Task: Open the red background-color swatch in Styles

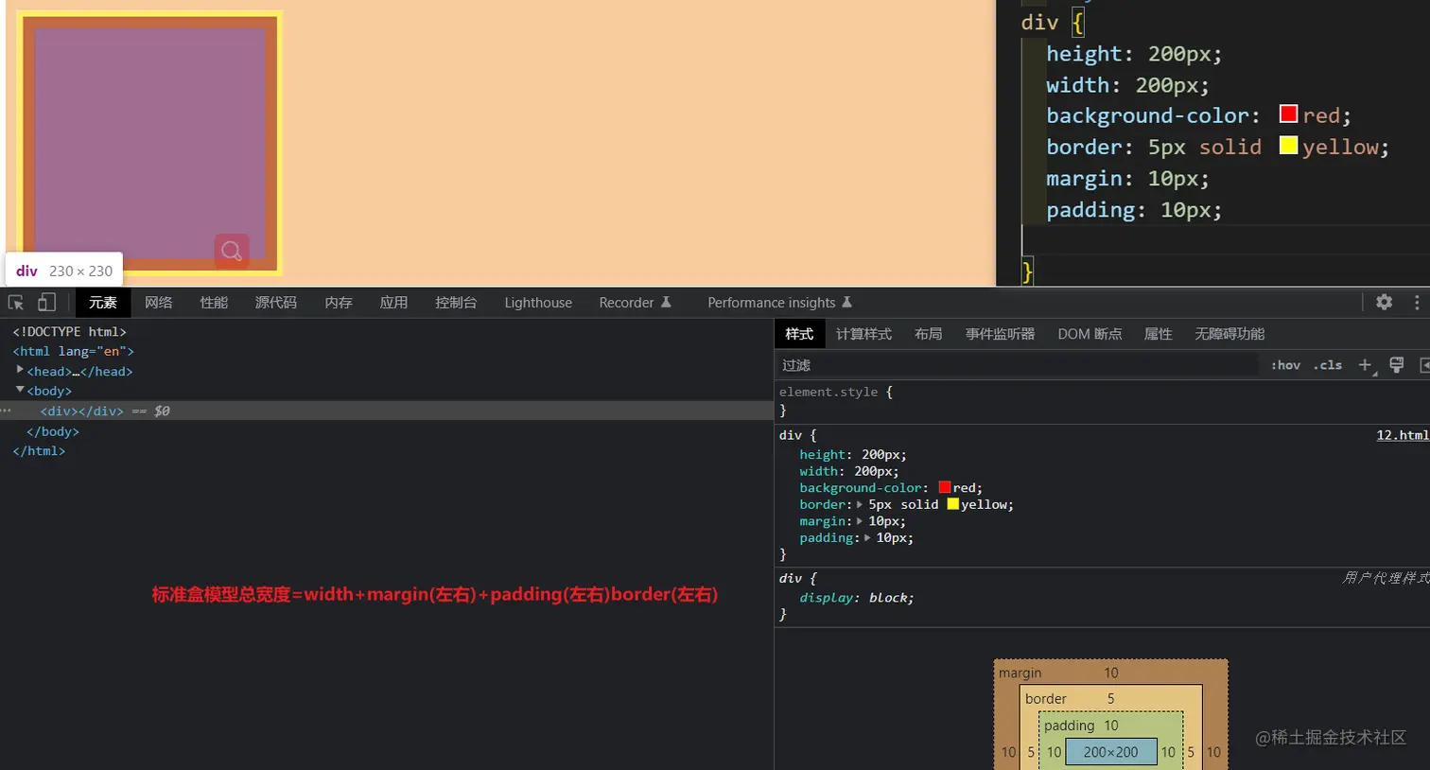Action: (944, 487)
